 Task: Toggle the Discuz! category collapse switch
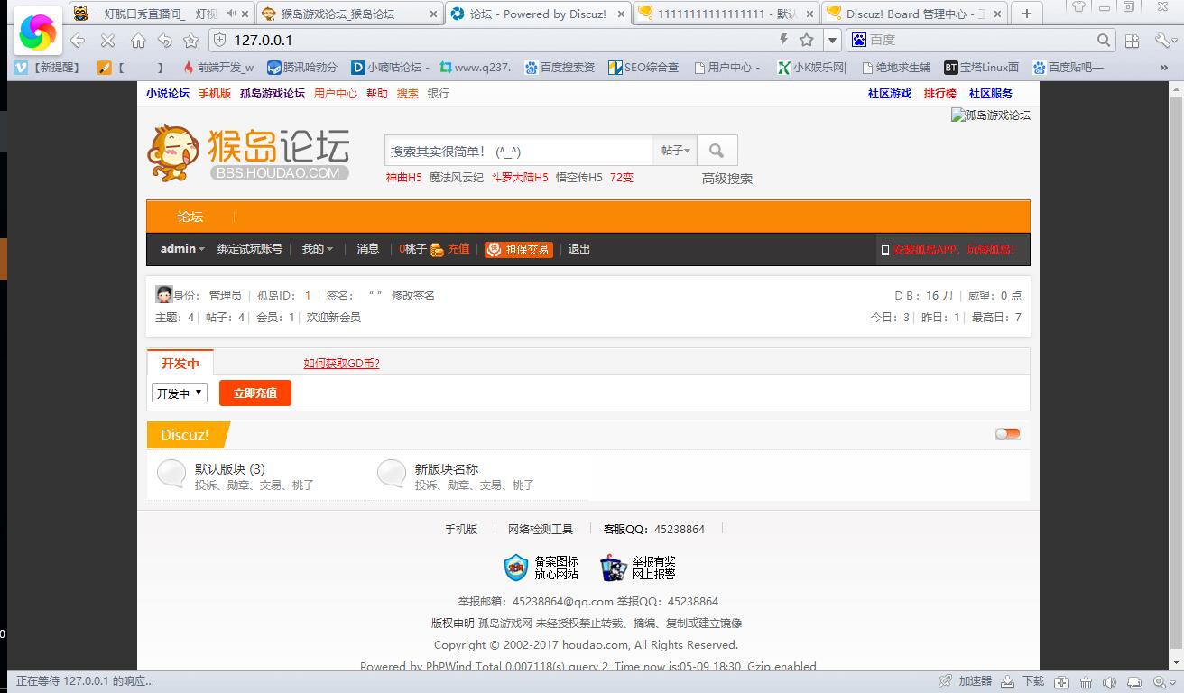[x=1007, y=434]
